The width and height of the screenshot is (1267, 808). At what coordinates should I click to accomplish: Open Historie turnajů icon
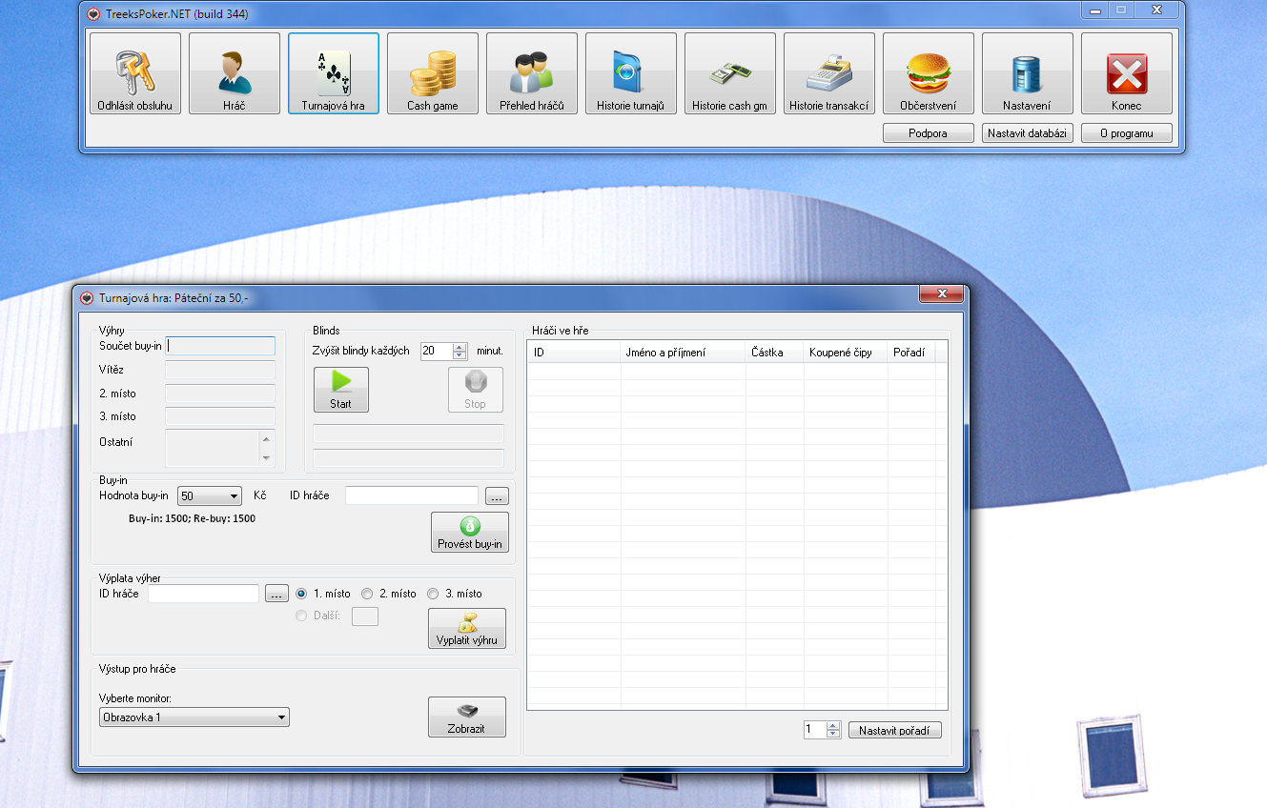(x=630, y=73)
